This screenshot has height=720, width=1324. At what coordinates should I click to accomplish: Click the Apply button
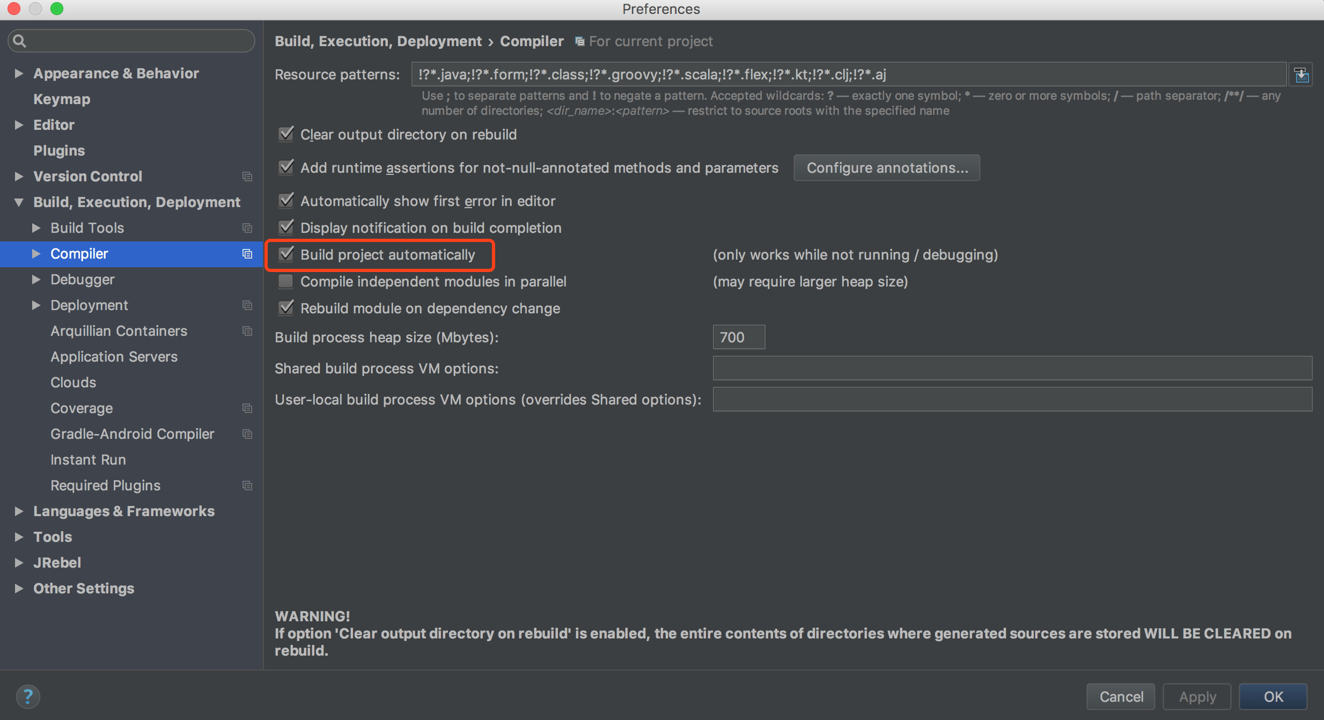point(1197,696)
